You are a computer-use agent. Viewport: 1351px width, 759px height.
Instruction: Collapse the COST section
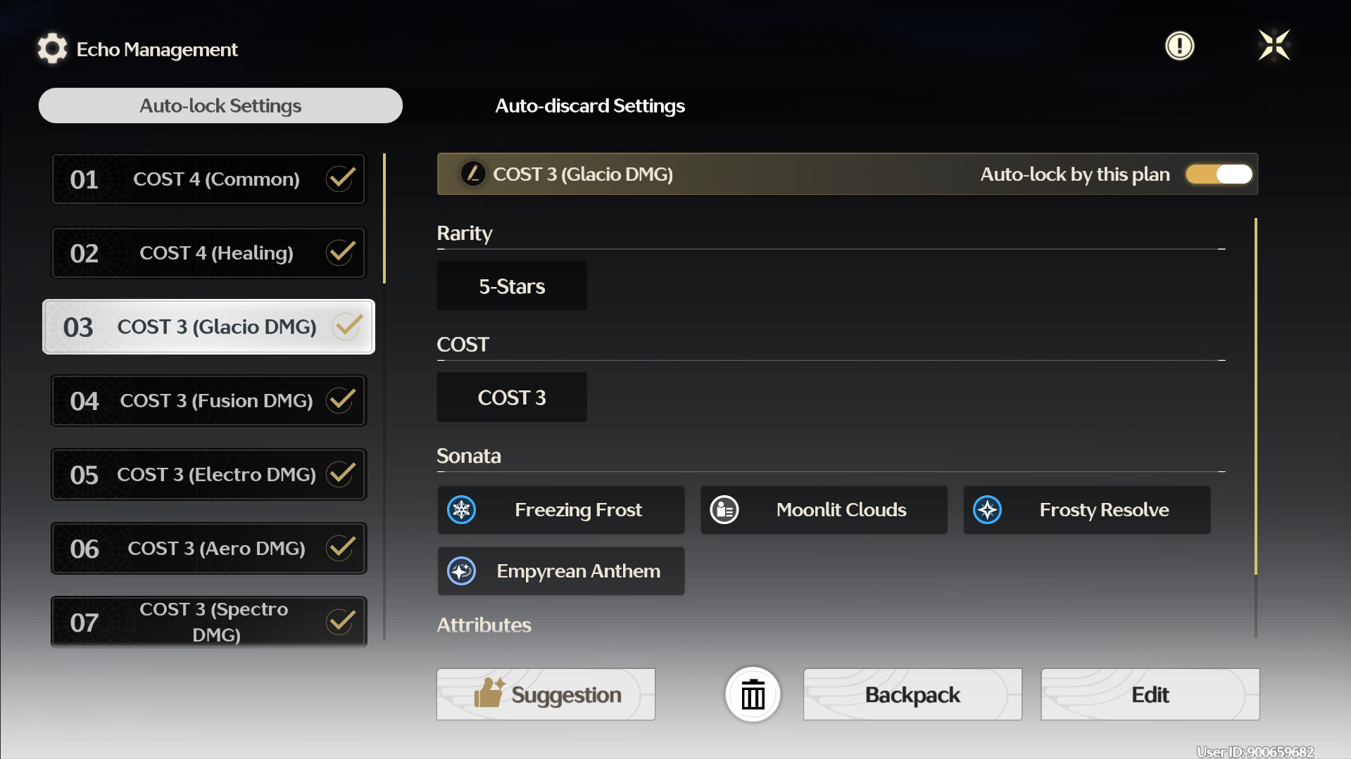pyautogui.click(x=1221, y=360)
